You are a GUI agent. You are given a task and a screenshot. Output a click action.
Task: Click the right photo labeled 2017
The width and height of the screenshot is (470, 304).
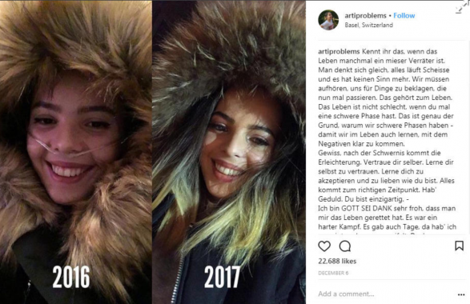[x=229, y=152]
